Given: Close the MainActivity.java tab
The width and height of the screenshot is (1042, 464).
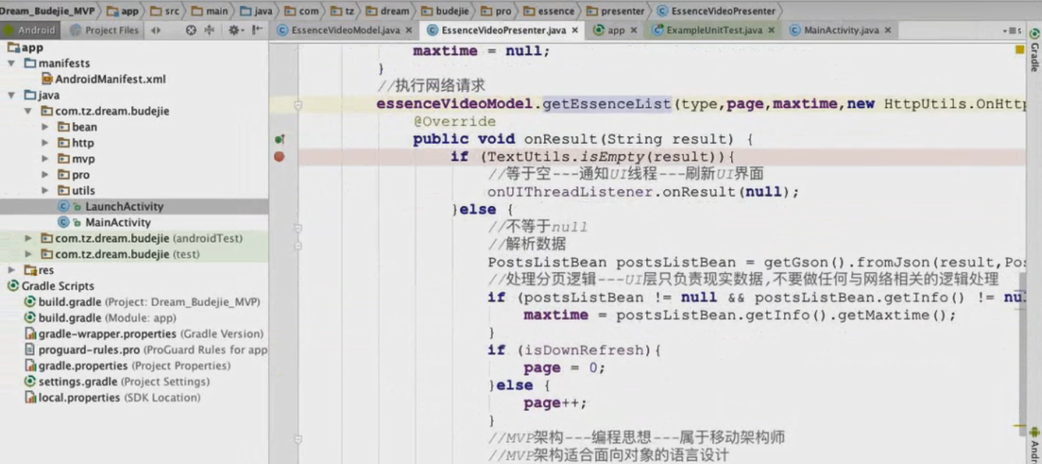Looking at the screenshot, I should point(887,30).
